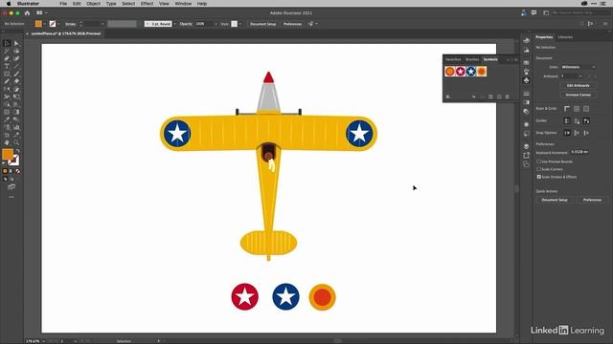Open the Artboards panel icon in dock

tap(526, 156)
